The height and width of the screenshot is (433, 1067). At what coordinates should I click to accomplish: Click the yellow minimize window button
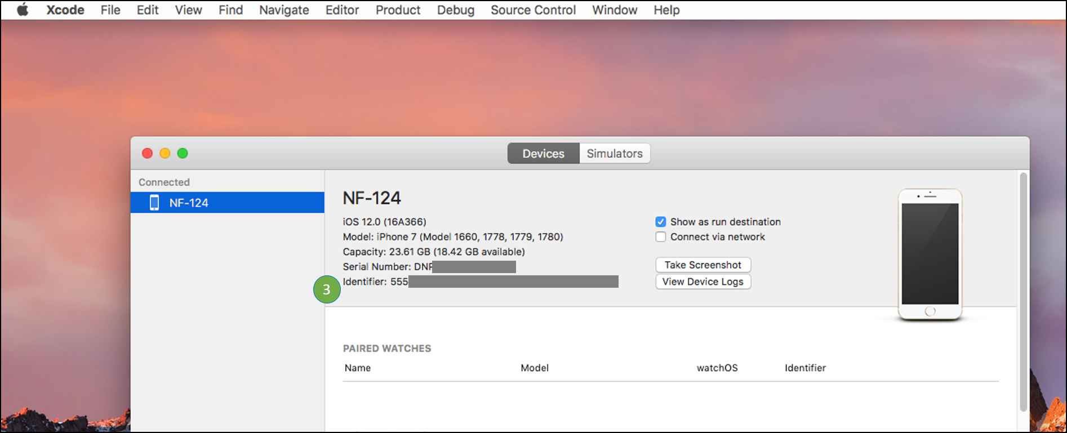[165, 153]
